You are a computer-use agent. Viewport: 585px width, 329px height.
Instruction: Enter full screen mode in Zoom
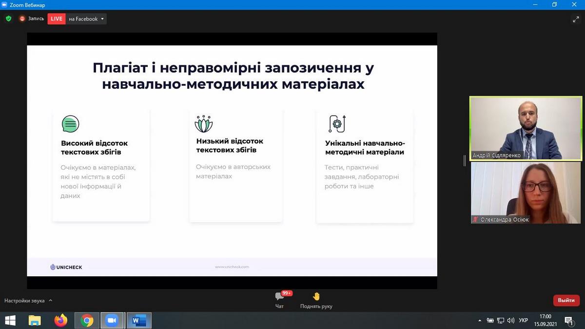[575, 19]
